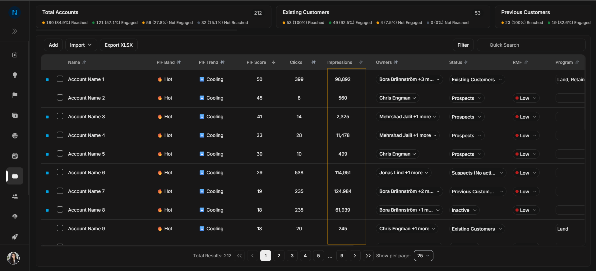The width and height of the screenshot is (596, 271).
Task: Check the box for Account Name 9
Action: click(60, 228)
